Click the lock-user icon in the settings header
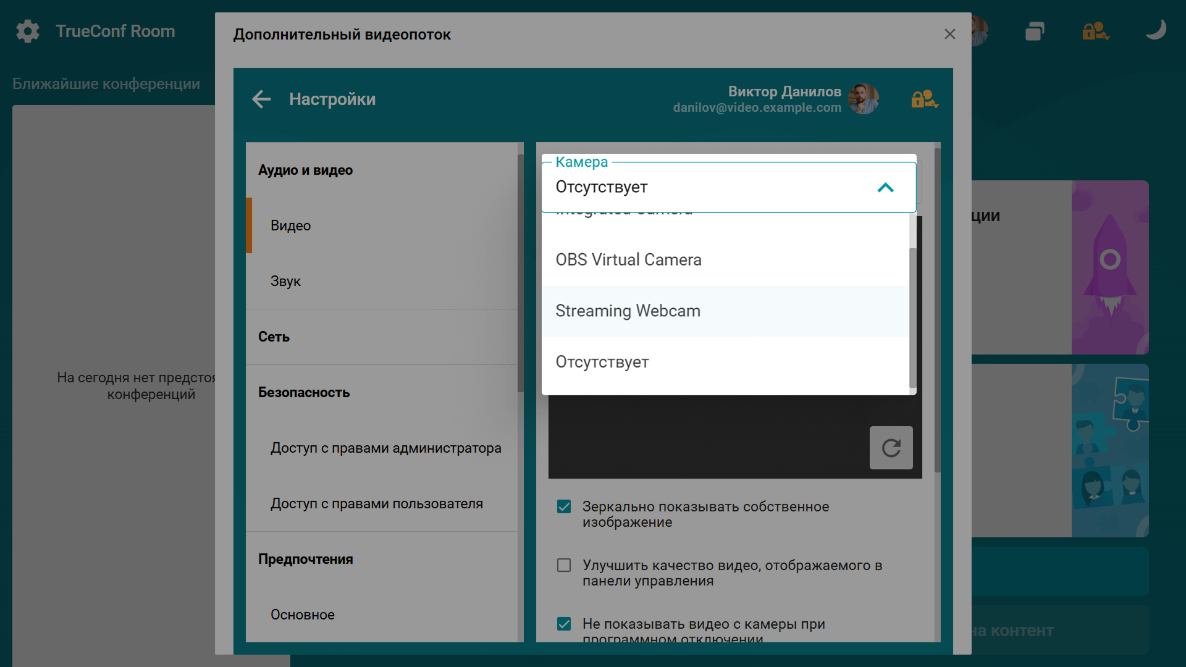This screenshot has width=1186, height=667. [925, 99]
